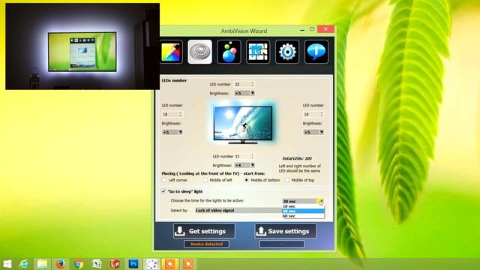480x270 pixels.
Task: Click the room camera preview thumbnail
Action: (82, 46)
